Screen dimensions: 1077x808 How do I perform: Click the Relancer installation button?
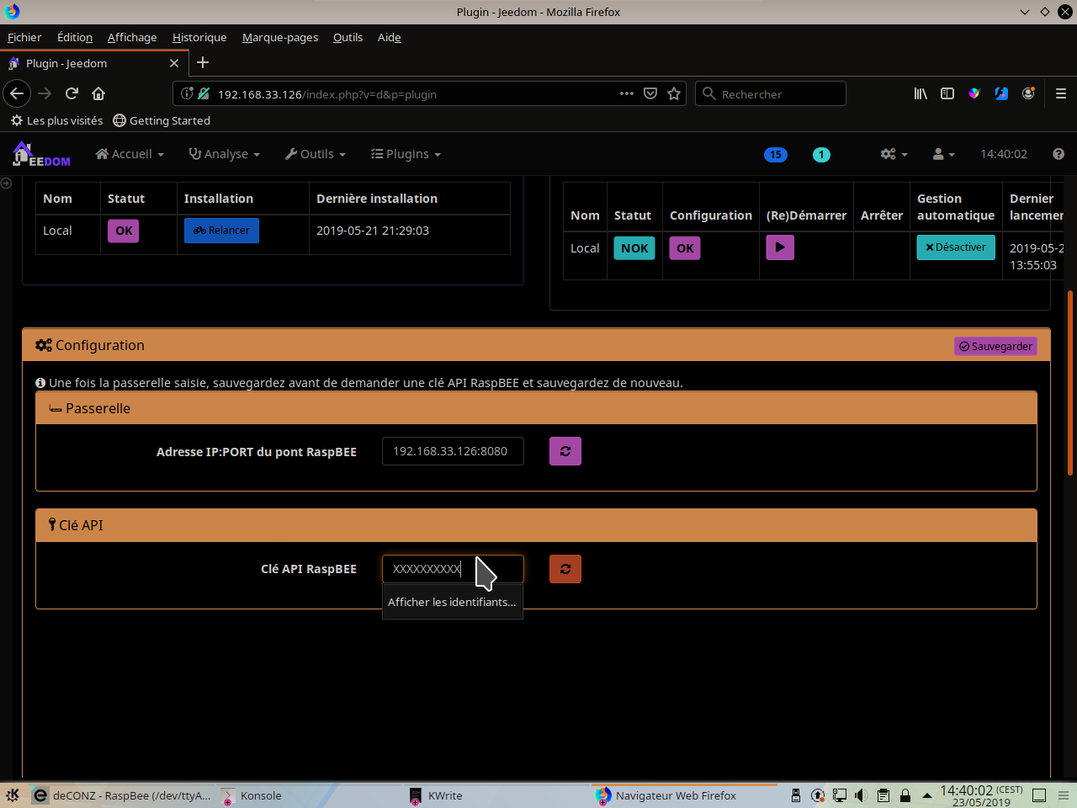pyautogui.click(x=221, y=231)
